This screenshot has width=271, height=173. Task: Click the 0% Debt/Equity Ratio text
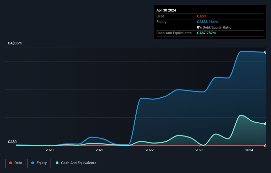pos(214,27)
